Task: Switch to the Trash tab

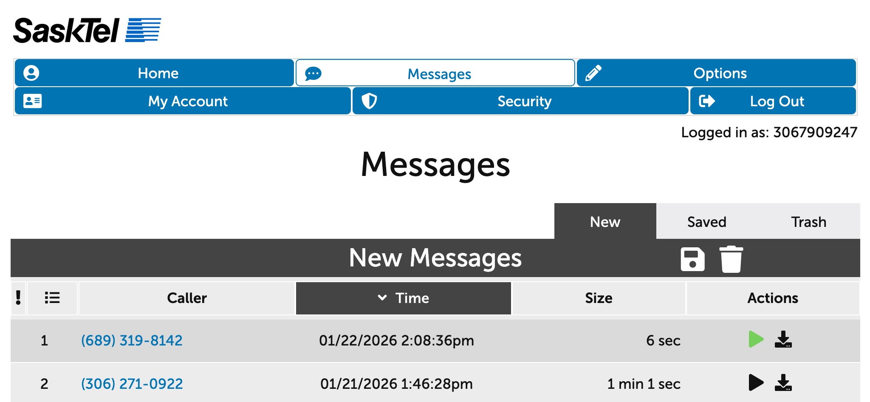Action: click(x=809, y=221)
